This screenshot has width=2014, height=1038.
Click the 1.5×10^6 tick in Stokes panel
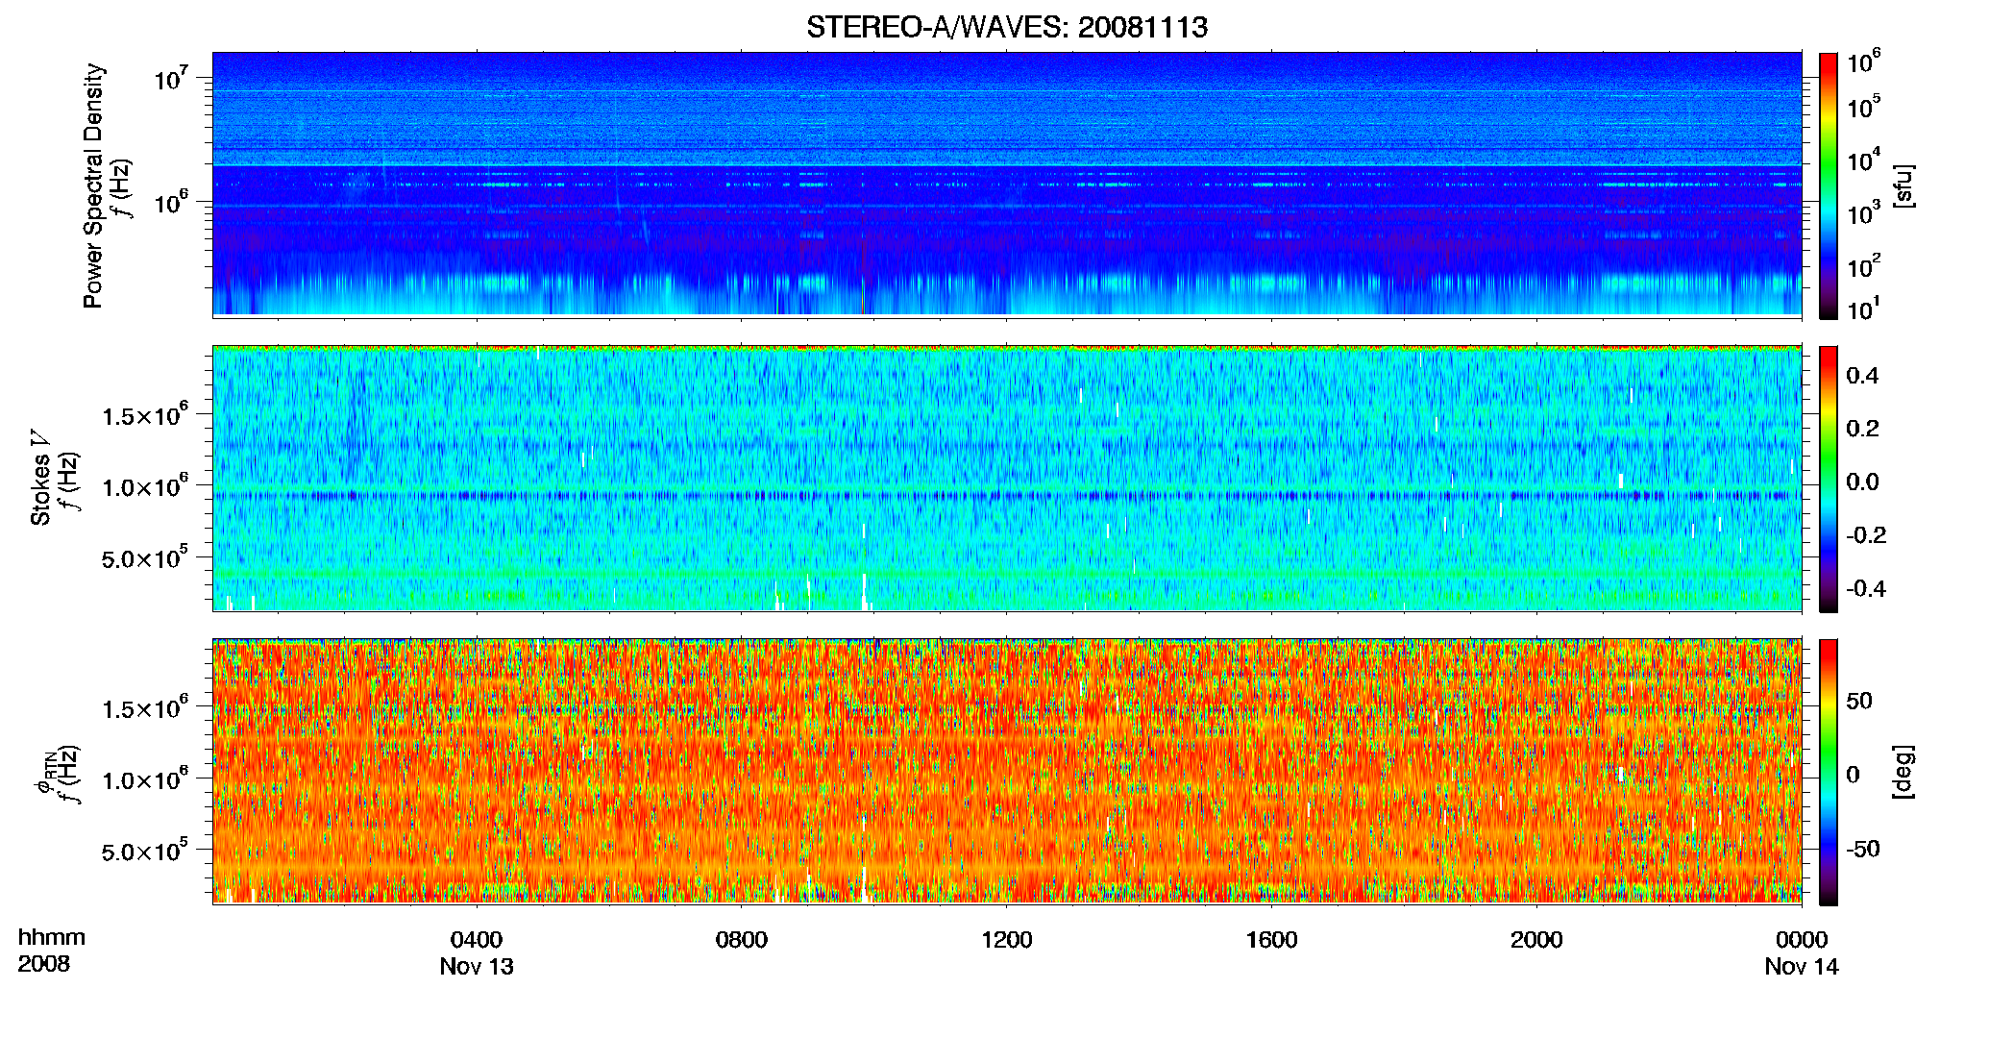[145, 414]
